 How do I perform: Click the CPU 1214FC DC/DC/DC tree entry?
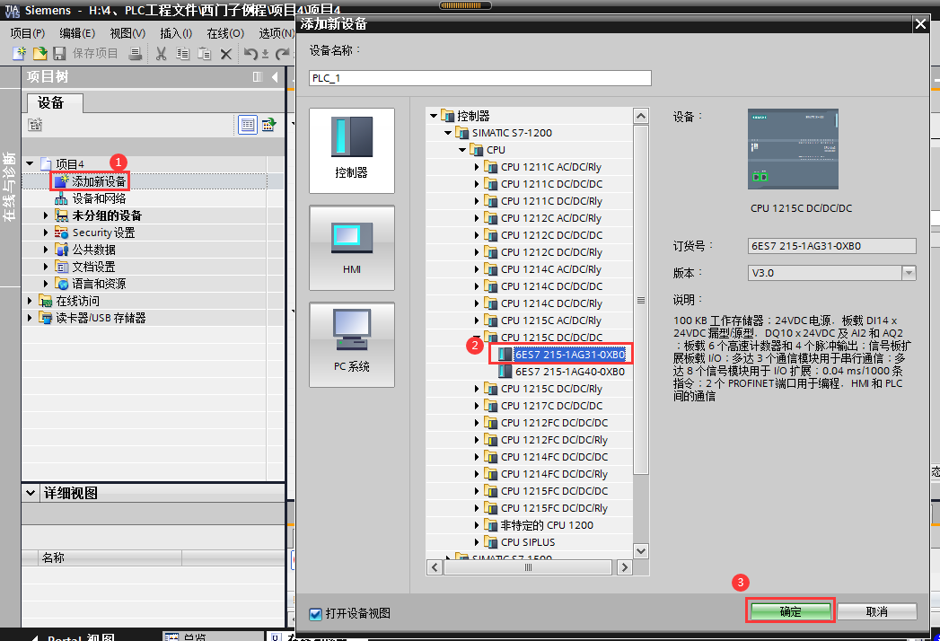554,457
